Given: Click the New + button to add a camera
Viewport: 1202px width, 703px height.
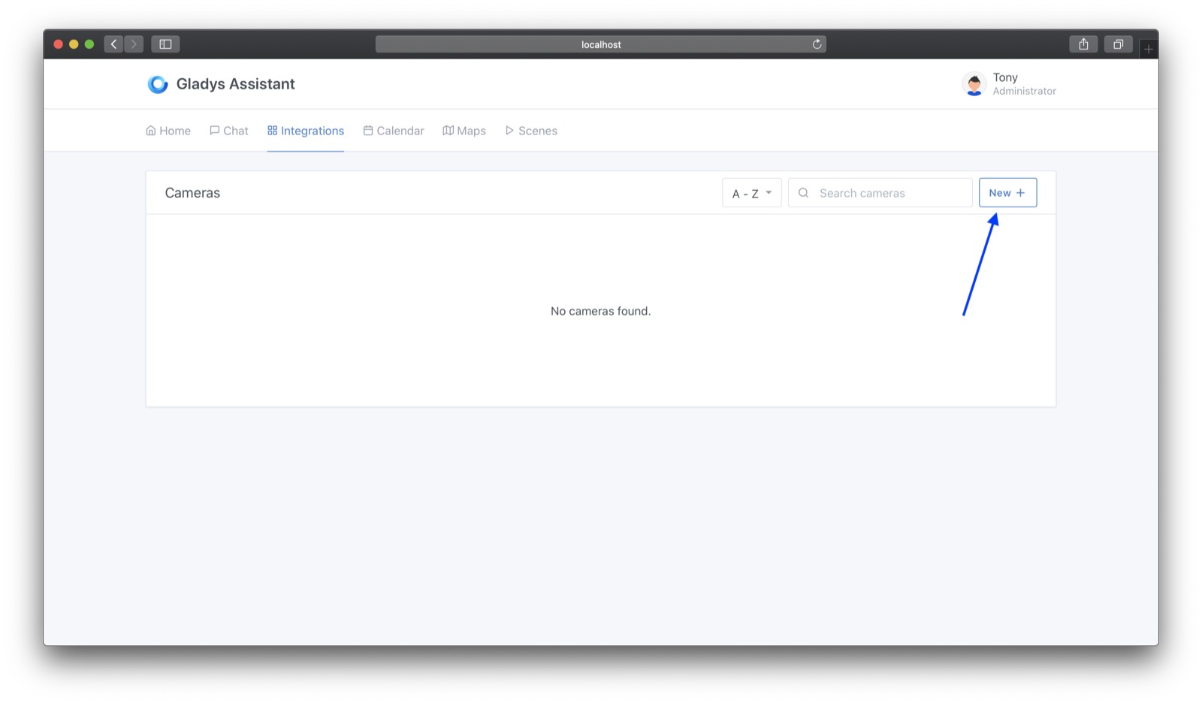Looking at the screenshot, I should [x=1007, y=192].
